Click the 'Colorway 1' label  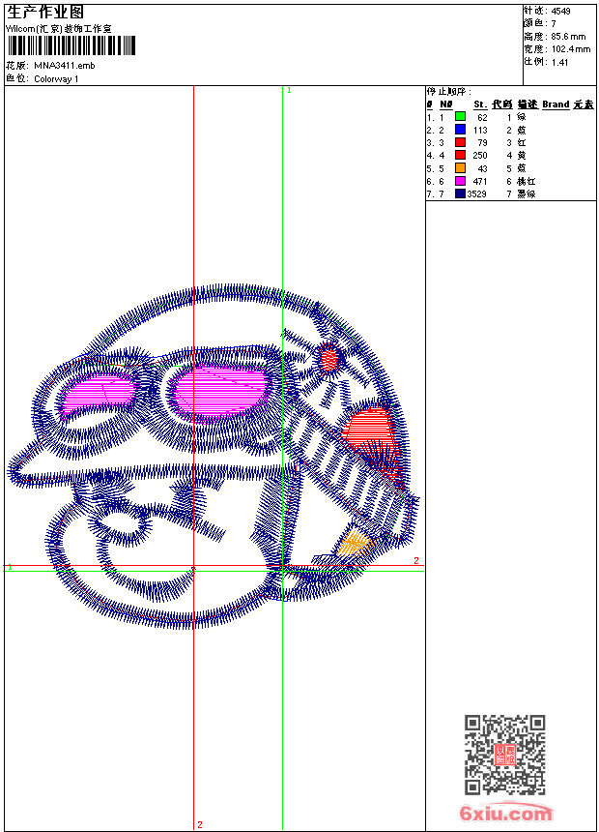click(x=56, y=79)
